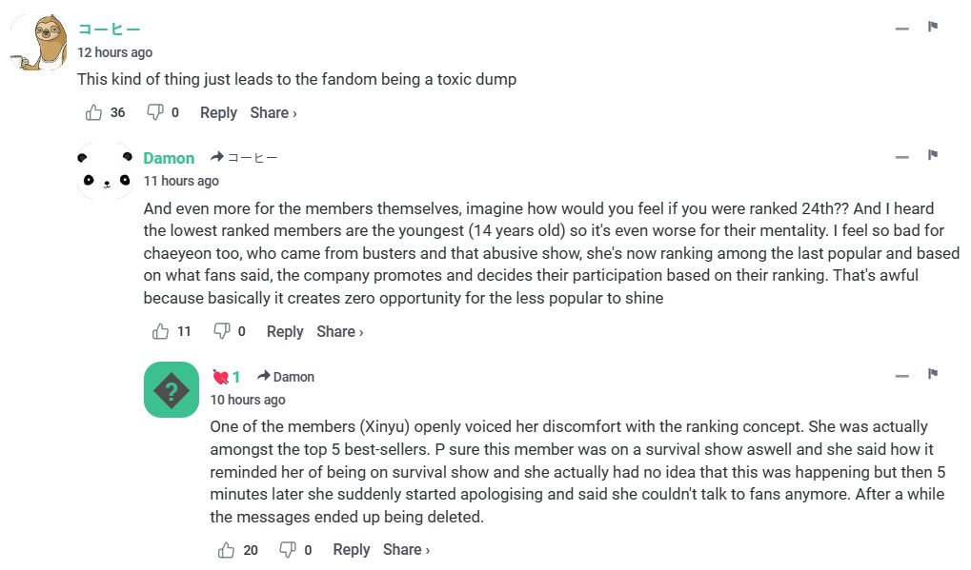Open the コーヒー username profile
This screenshot has height=570, width=971.
tap(109, 29)
